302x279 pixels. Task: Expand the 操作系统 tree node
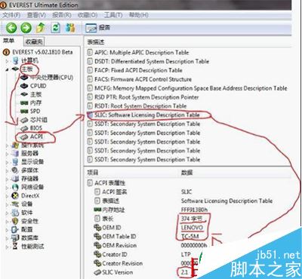tap(7, 146)
